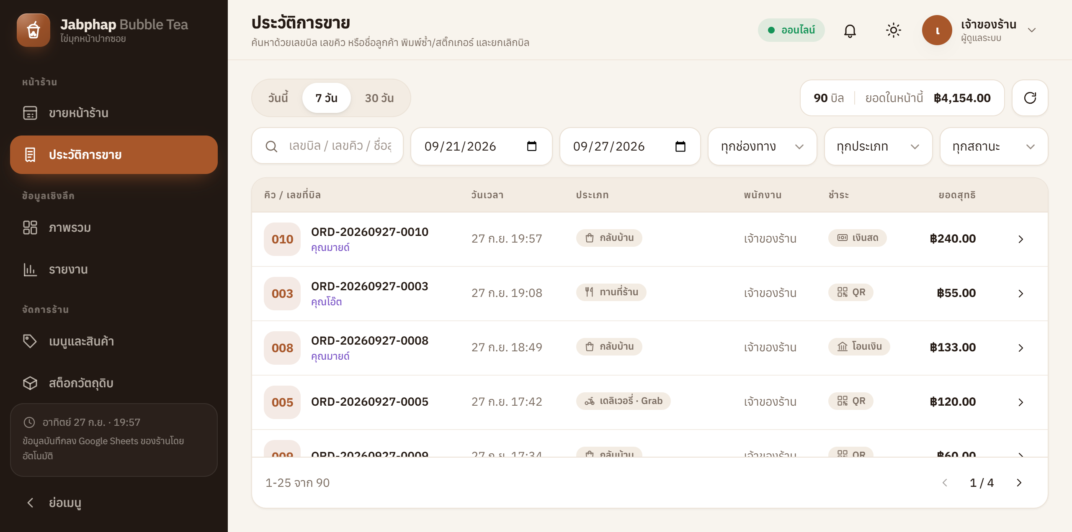The image size is (1072, 532).
Task: Go to next page arrow
Action: pyautogui.click(x=1019, y=483)
